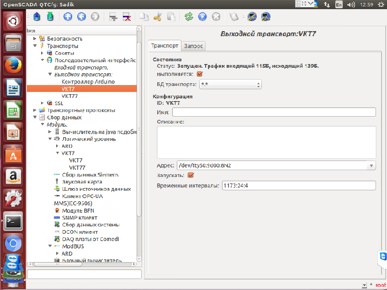The image size is (387, 290).
Task: Click the delete item icon with red cross
Action: coord(126,17)
